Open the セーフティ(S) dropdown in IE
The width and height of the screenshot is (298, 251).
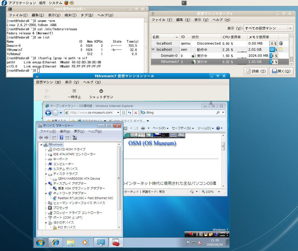183,128
